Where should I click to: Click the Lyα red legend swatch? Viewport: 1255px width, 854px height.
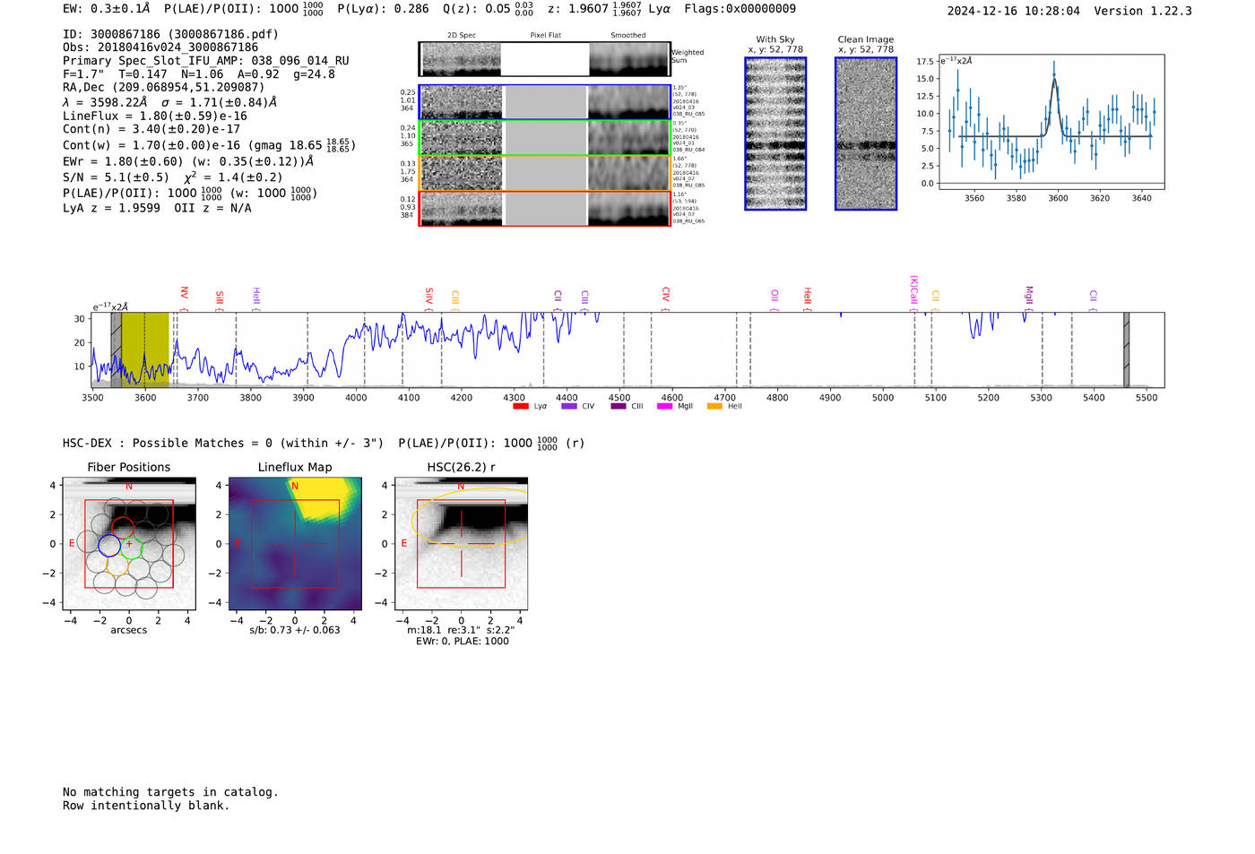pos(520,407)
